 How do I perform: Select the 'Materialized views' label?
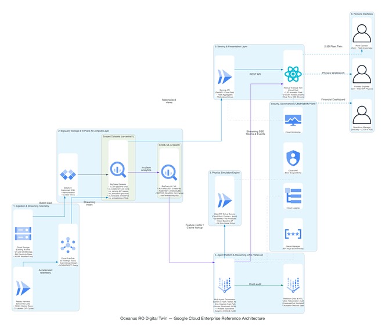tap(169, 101)
